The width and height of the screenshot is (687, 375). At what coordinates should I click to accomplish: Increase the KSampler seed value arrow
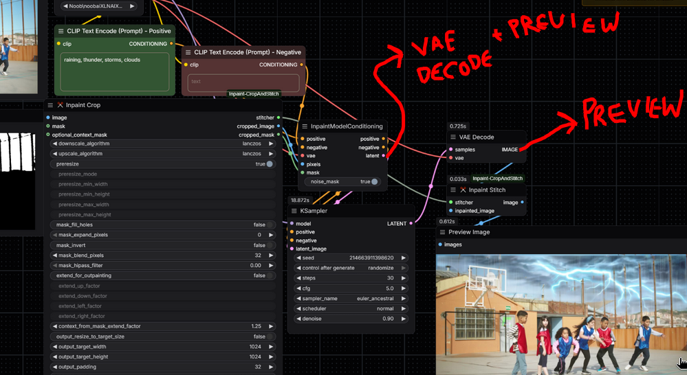(x=404, y=258)
